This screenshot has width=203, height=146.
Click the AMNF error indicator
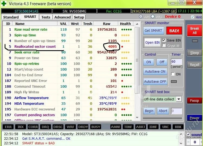tap(115, 127)
